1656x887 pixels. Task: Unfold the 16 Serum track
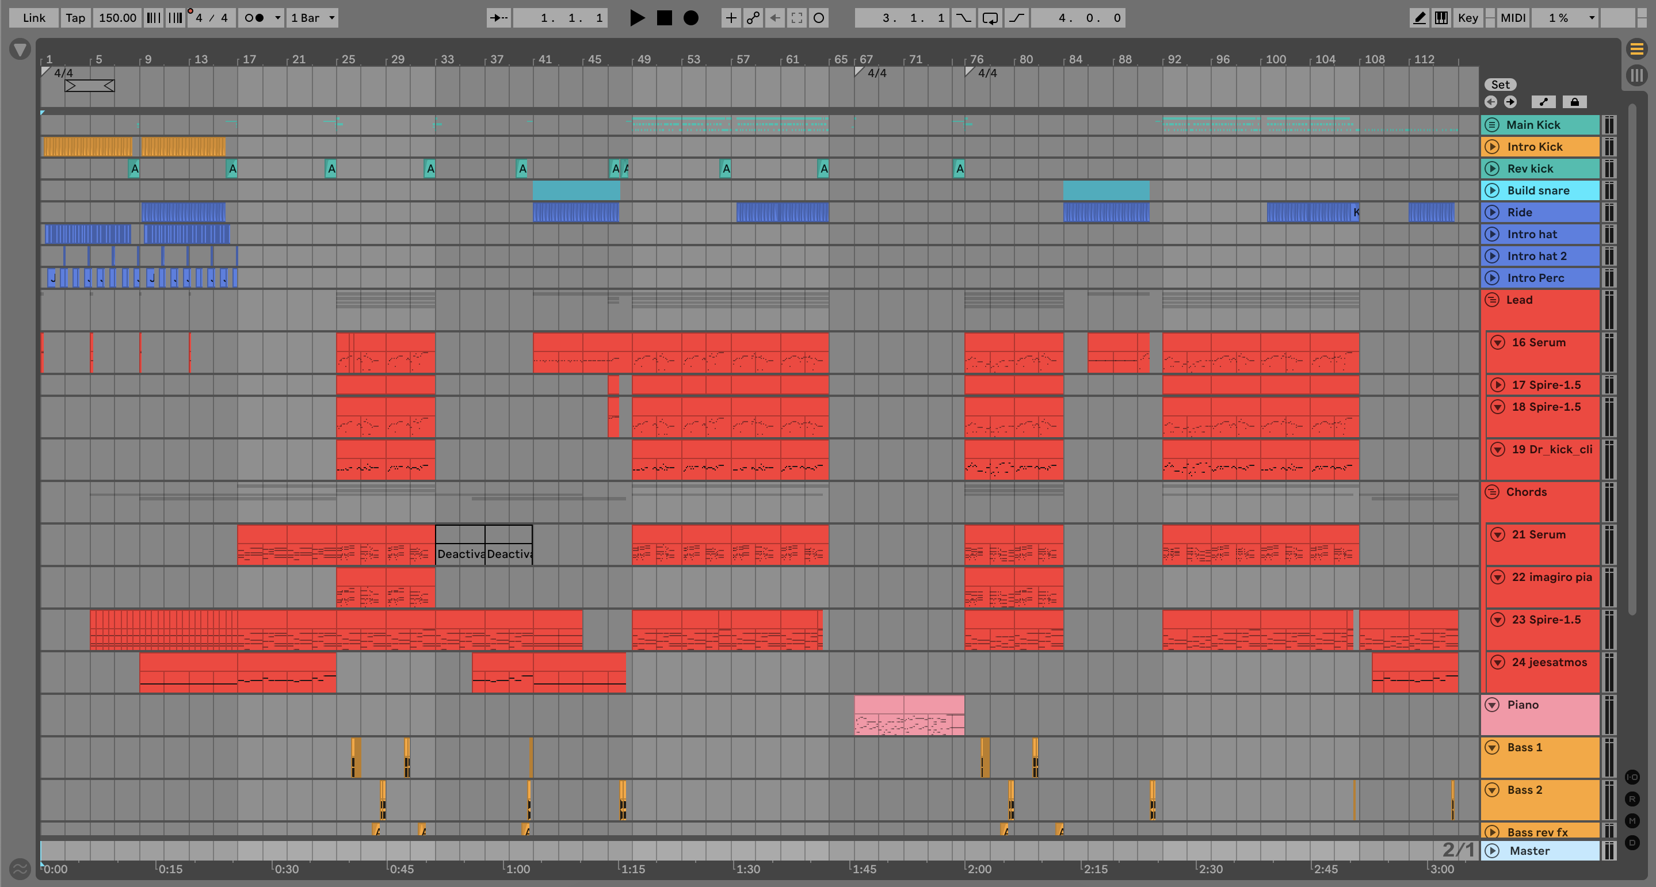(x=1498, y=343)
